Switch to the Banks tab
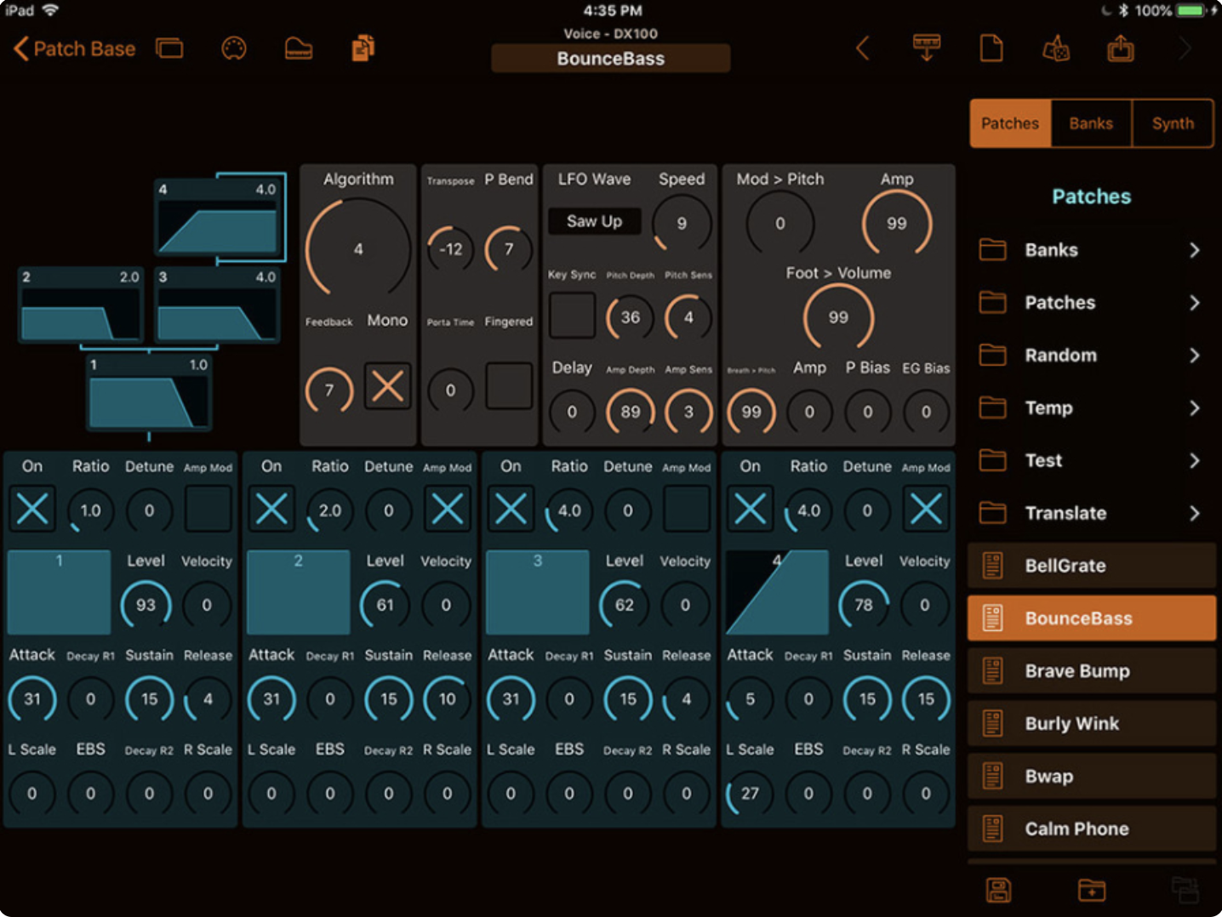The width and height of the screenshot is (1222, 917). (x=1091, y=123)
